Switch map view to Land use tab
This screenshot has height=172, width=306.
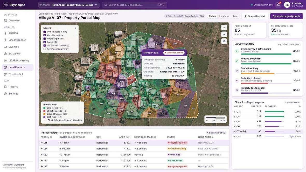pyautogui.click(x=224, y=16)
